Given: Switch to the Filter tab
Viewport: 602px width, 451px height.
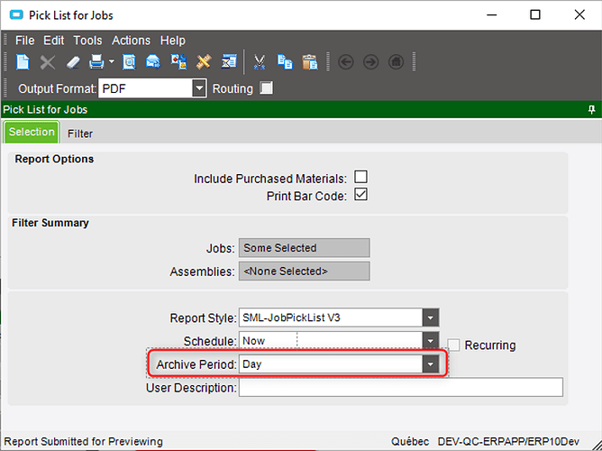Looking at the screenshot, I should [80, 133].
